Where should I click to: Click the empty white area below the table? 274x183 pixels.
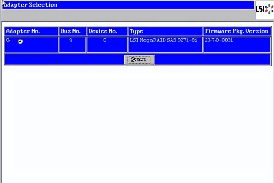point(137,121)
